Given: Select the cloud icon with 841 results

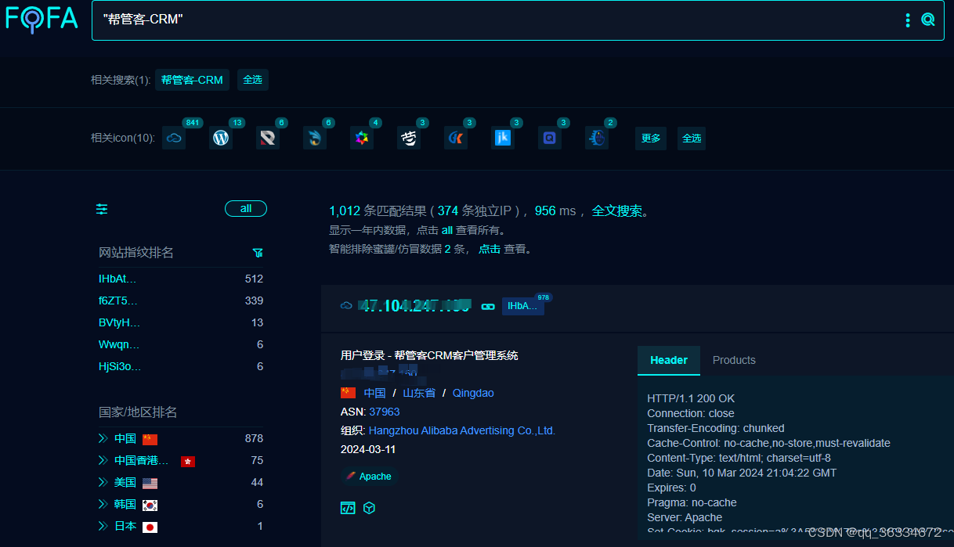Looking at the screenshot, I should click(174, 138).
